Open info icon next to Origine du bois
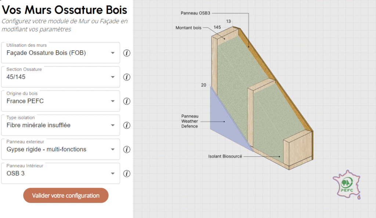Image resolution: width=376 pixels, height=218 pixels. click(127, 101)
